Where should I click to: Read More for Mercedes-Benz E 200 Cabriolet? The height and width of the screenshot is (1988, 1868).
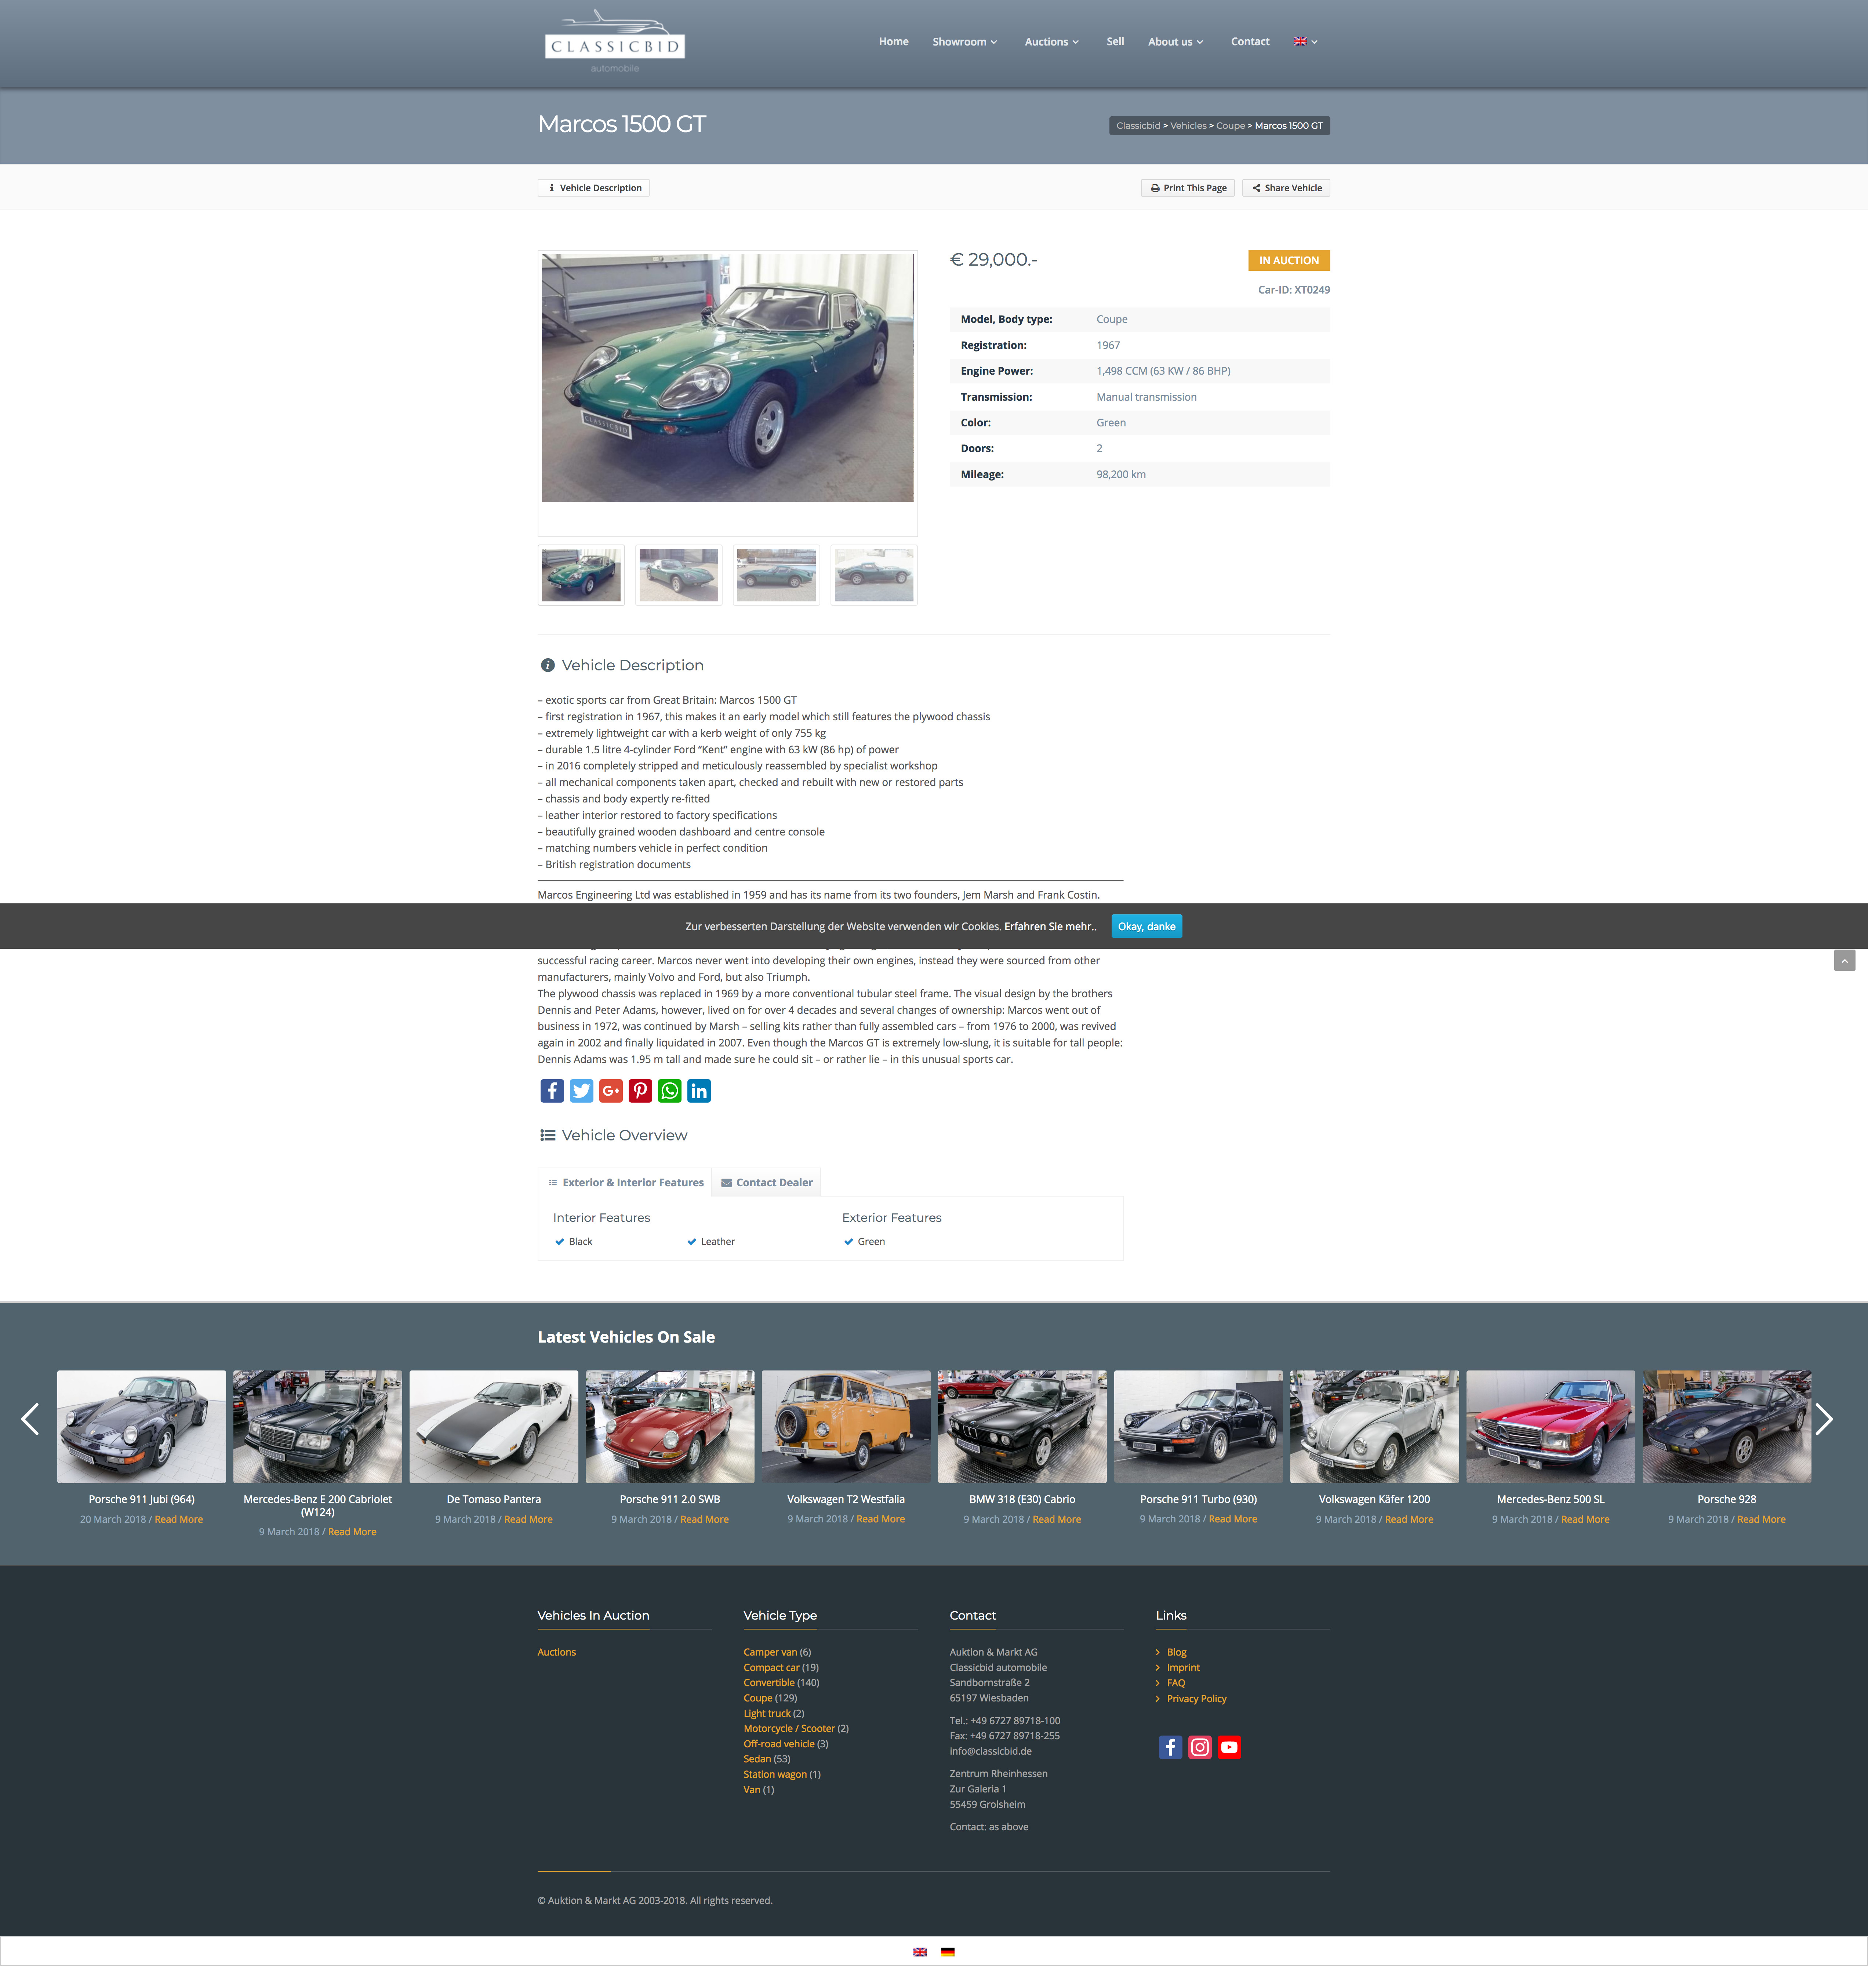click(352, 1532)
